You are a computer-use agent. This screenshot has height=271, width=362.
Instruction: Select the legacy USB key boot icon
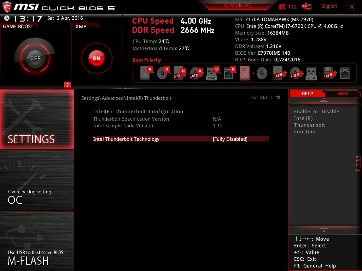click(311, 73)
